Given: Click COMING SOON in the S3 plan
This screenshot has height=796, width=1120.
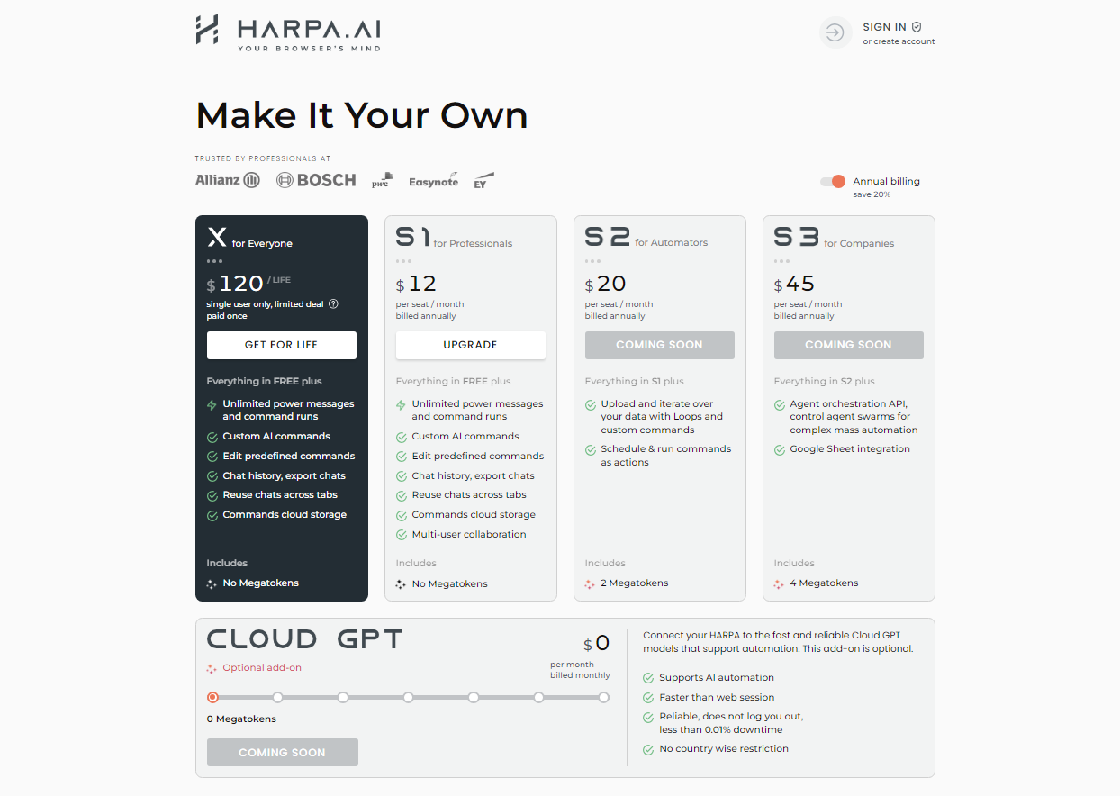Looking at the screenshot, I should point(849,345).
